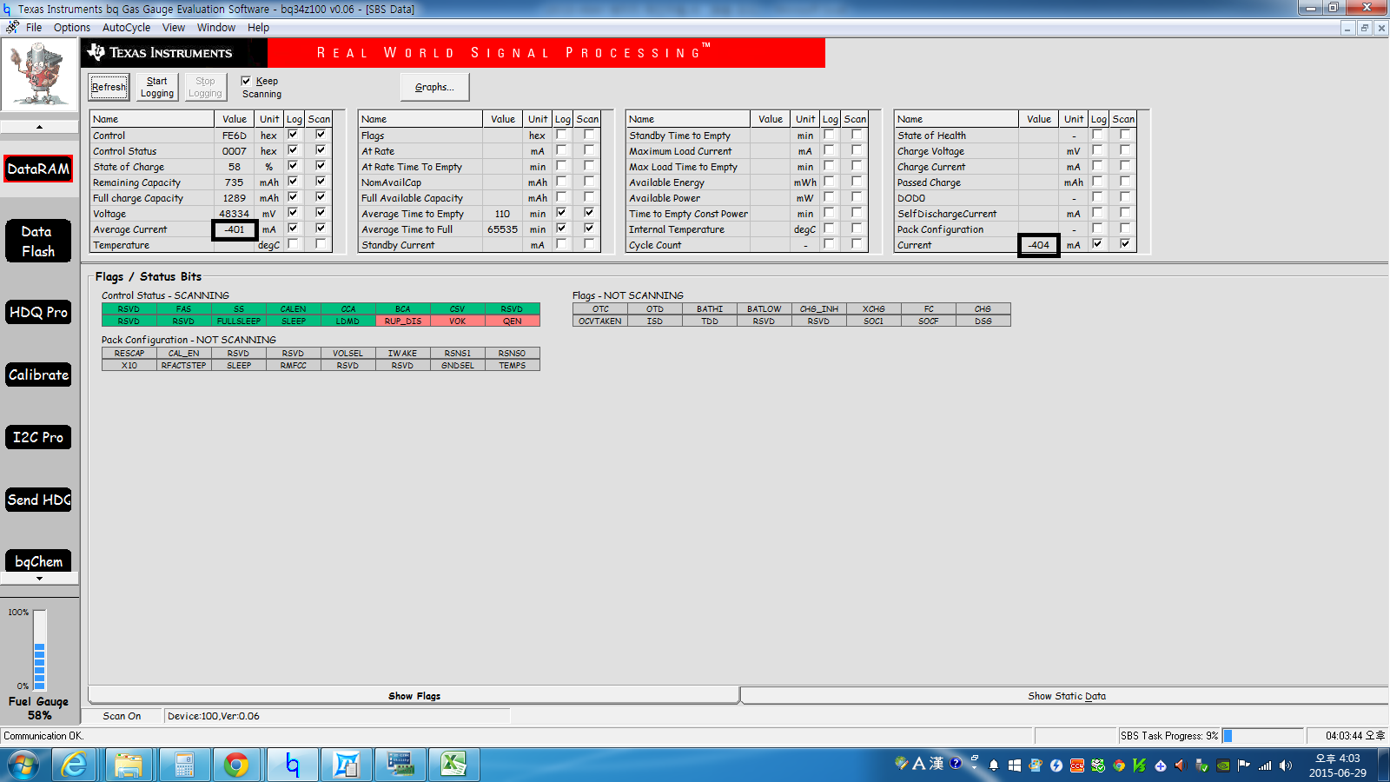Launch Internet Explorer from the taskbar
This screenshot has height=782, width=1390.
pos(75,765)
